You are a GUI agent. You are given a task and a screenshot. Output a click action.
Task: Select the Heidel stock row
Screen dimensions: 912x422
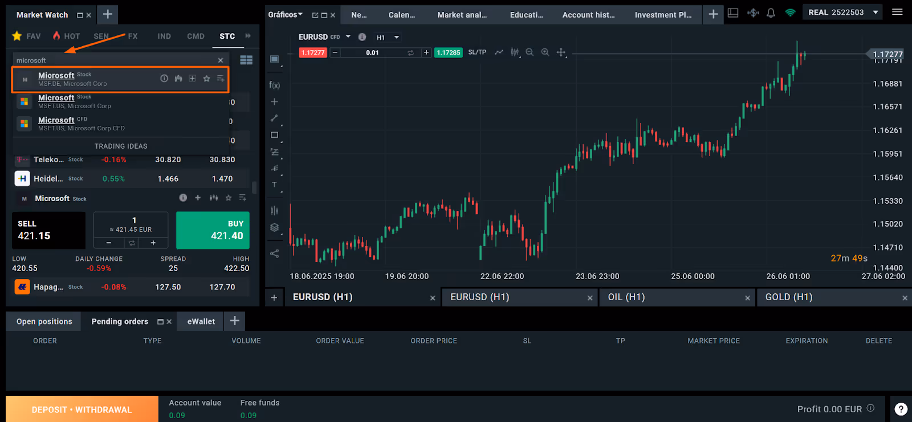coord(131,179)
